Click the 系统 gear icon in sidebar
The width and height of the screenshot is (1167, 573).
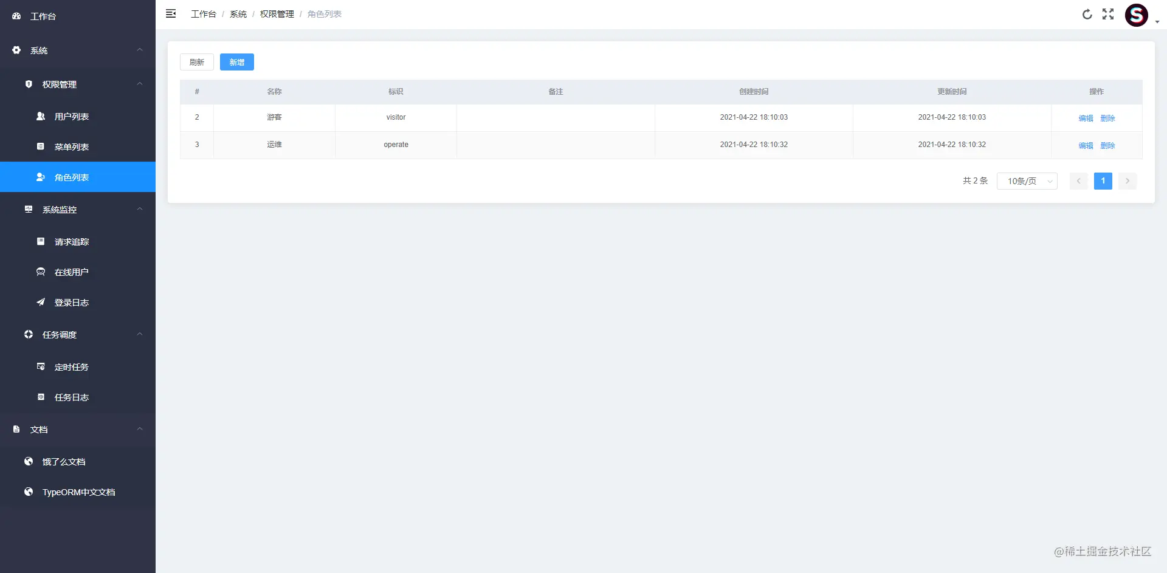[16, 50]
